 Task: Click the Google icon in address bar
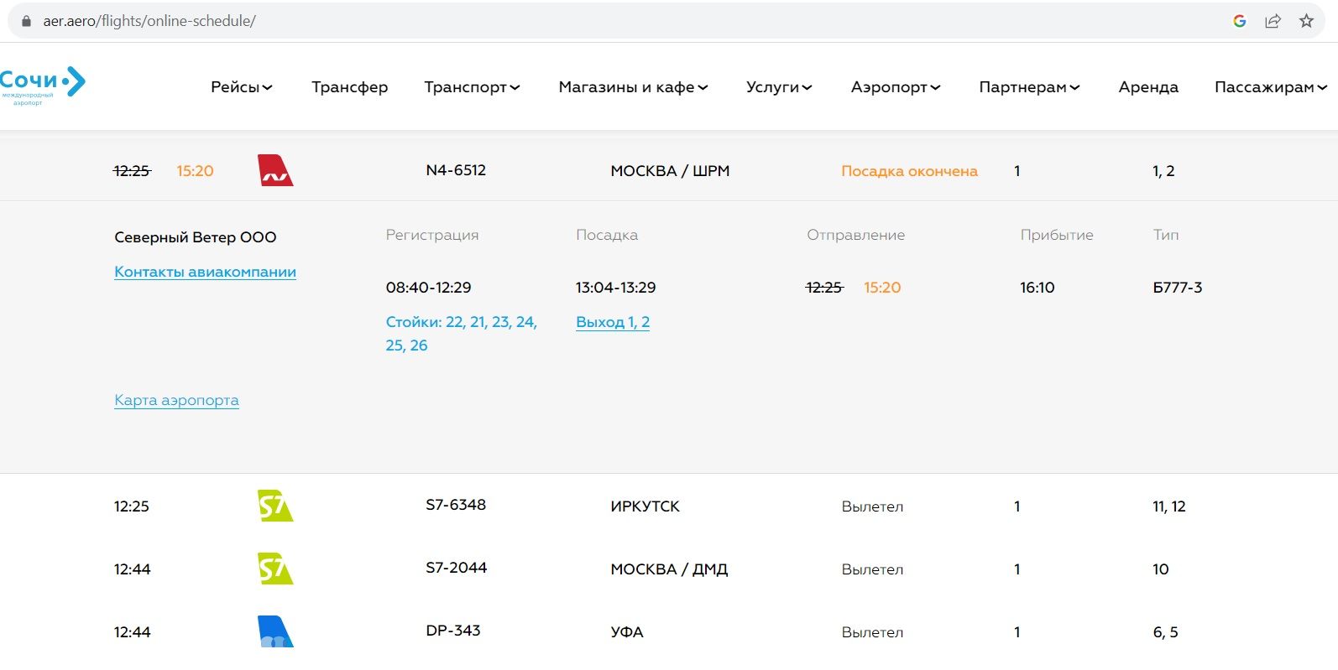coord(1239,21)
